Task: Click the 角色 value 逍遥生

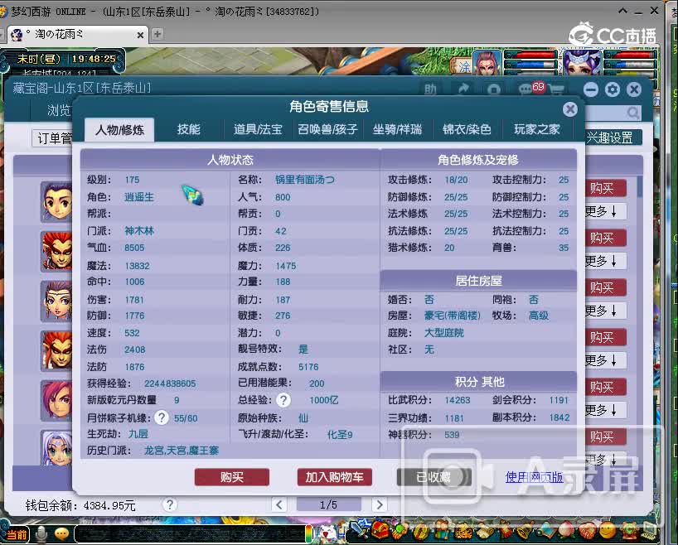Action: (x=139, y=197)
